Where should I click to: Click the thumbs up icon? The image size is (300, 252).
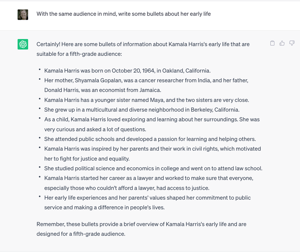pyautogui.click(x=282, y=43)
